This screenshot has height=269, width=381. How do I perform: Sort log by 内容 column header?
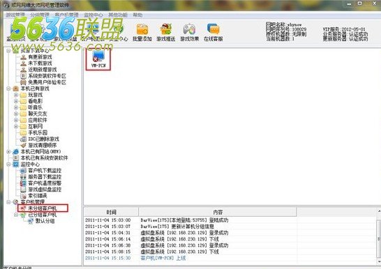(x=218, y=213)
